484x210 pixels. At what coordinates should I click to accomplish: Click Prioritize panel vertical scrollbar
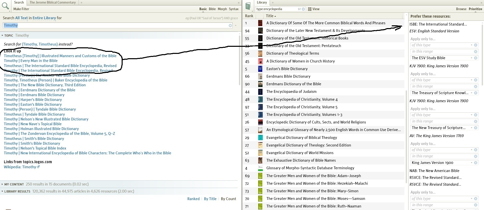click(482, 54)
